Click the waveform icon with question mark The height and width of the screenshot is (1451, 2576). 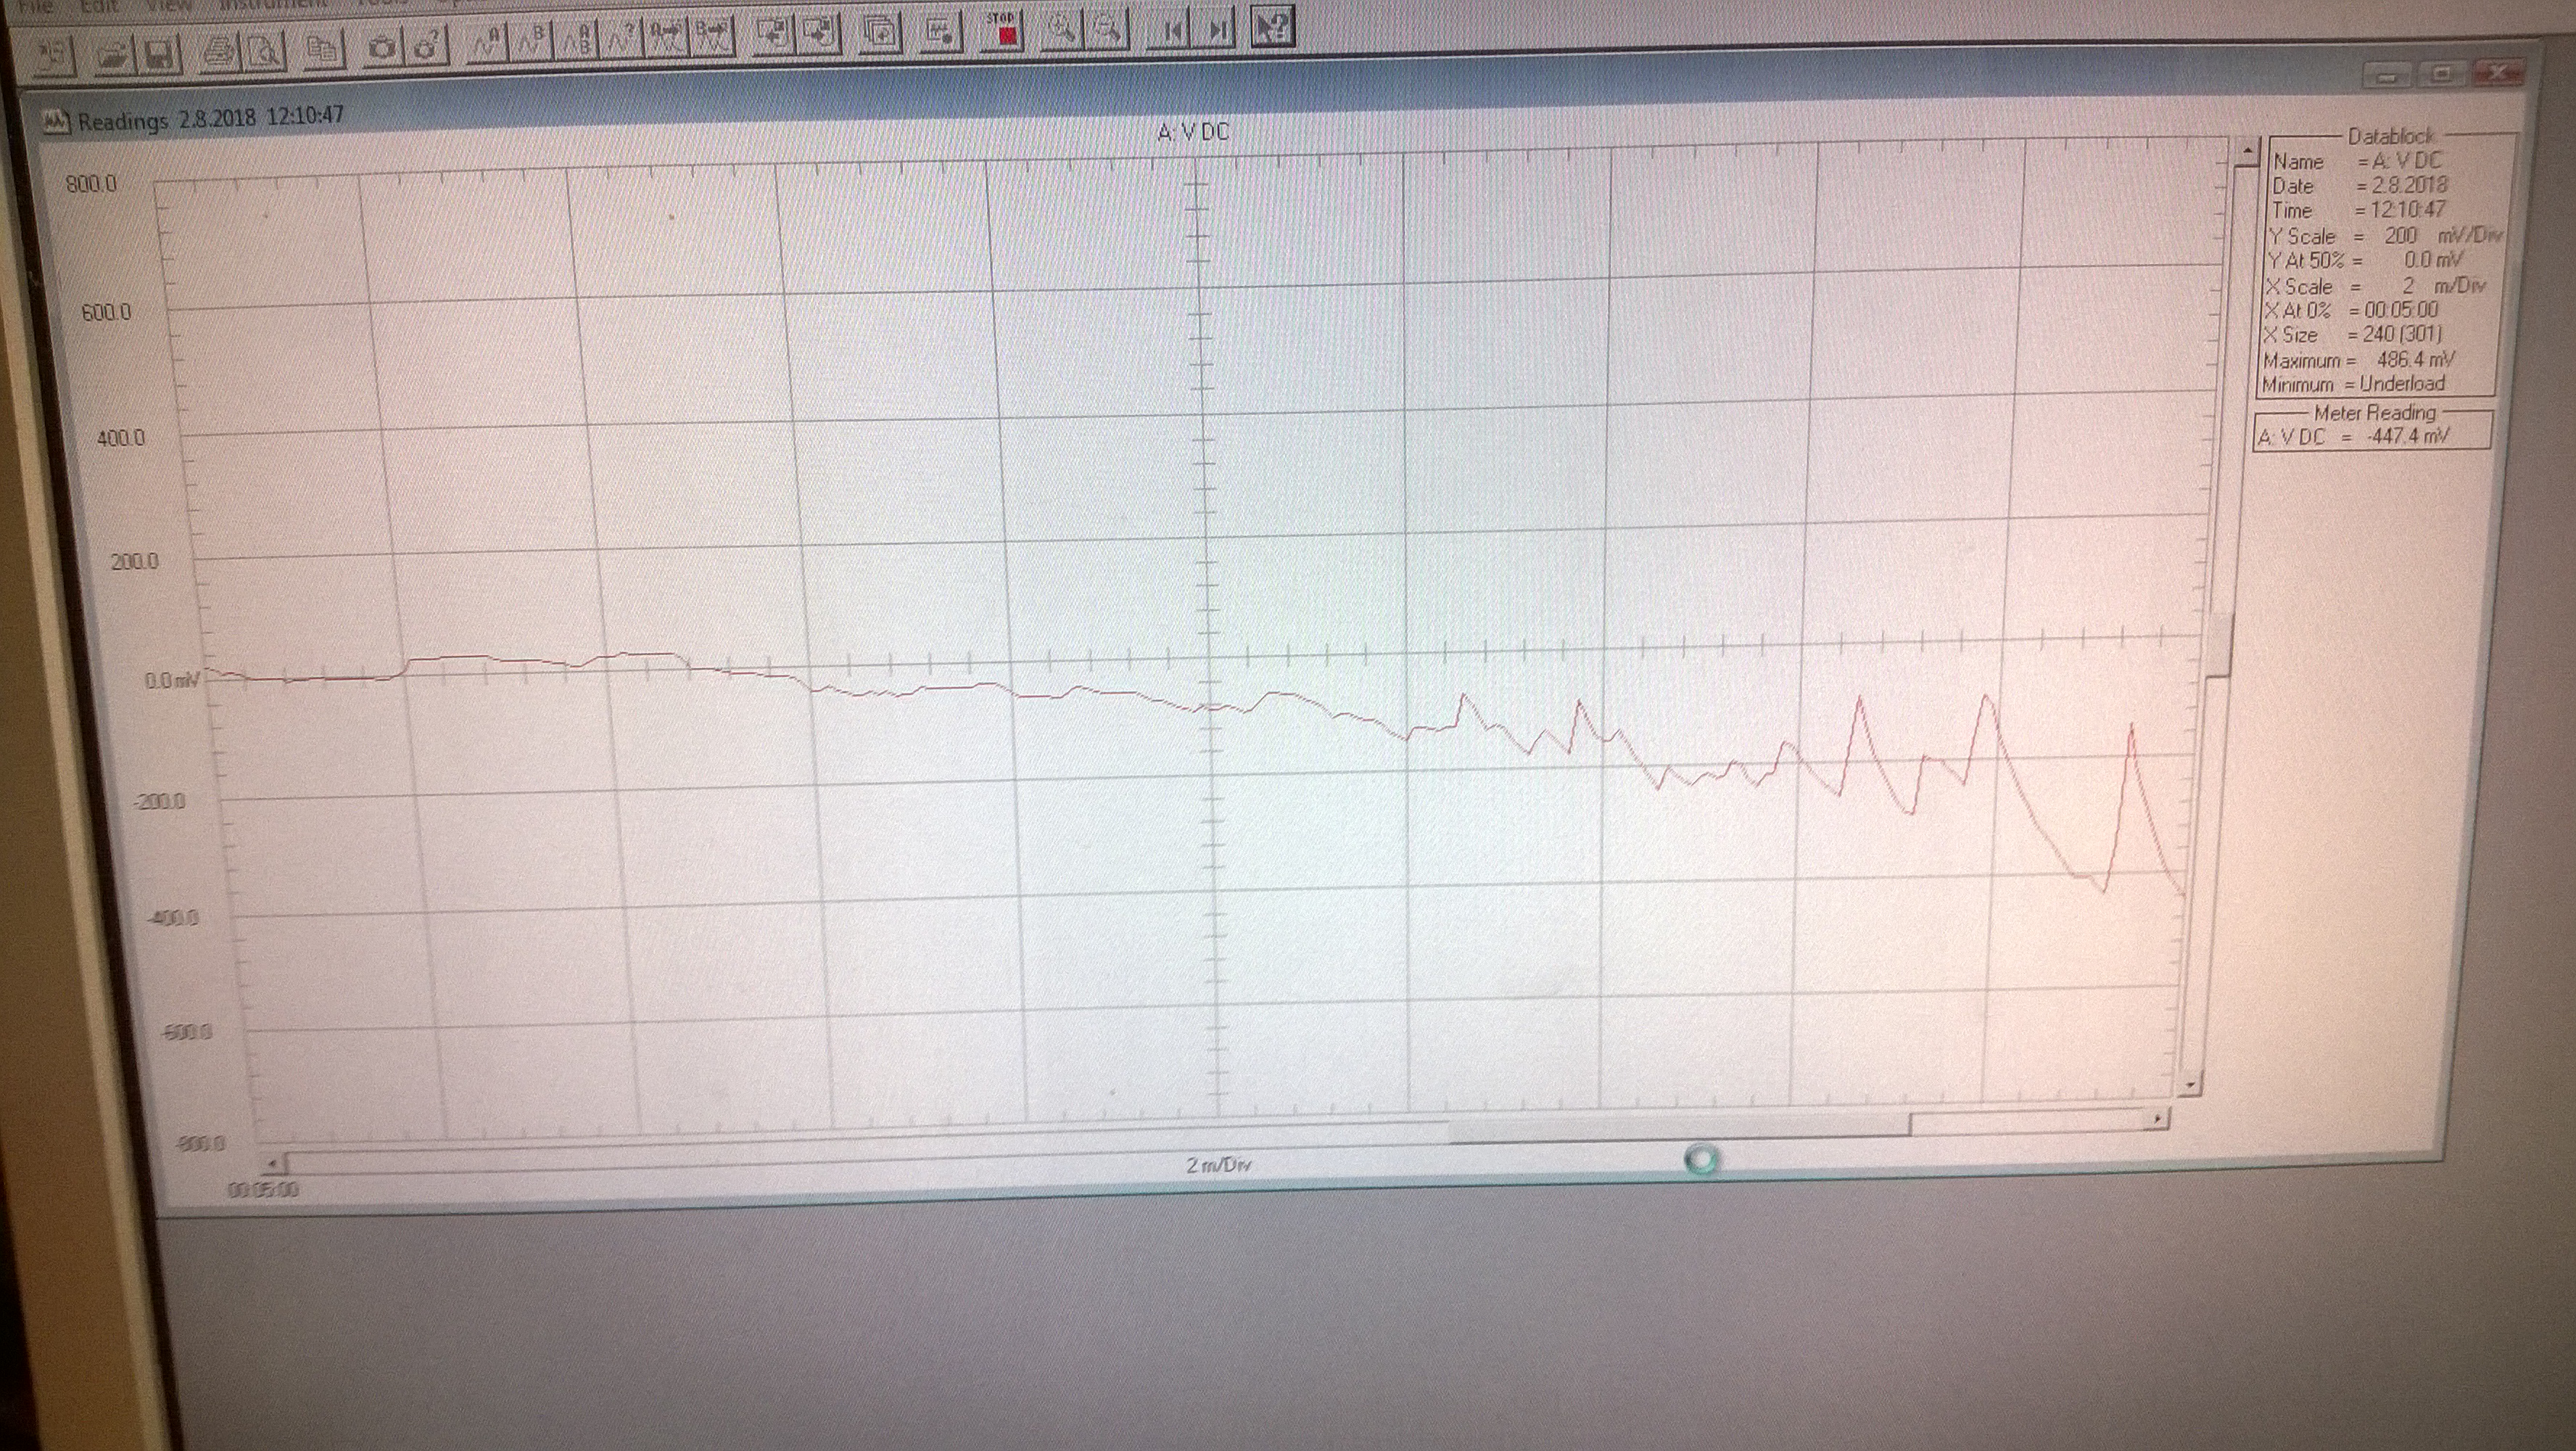point(621,39)
